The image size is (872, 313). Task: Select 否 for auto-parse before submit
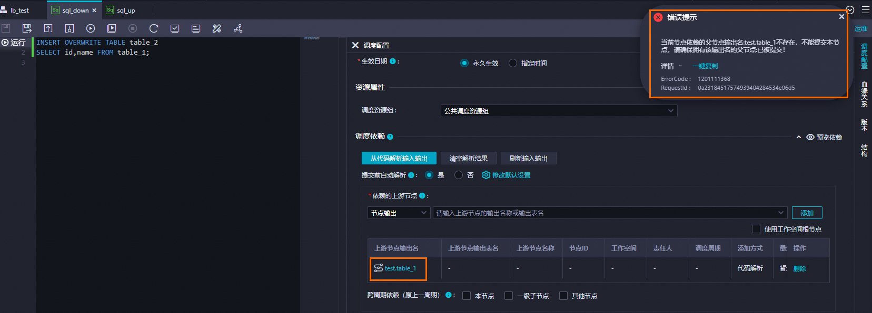click(x=459, y=175)
